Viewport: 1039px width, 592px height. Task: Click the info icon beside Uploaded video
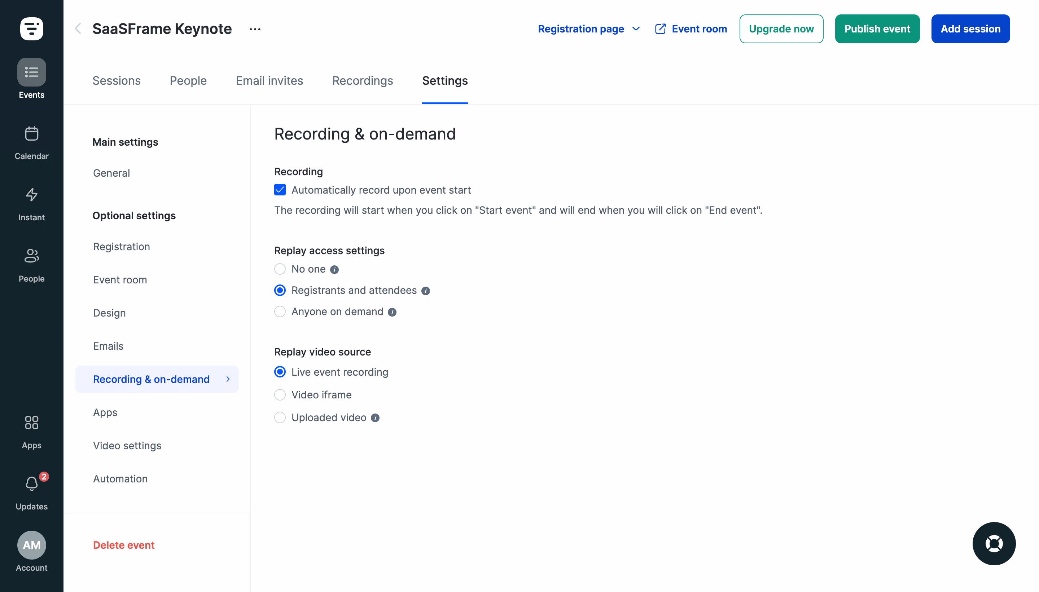375,418
